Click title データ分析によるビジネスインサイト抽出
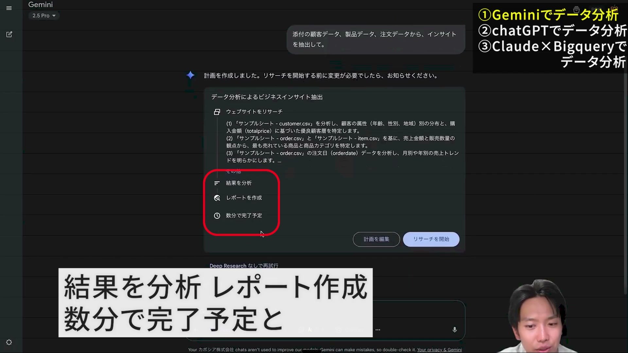 (x=267, y=97)
